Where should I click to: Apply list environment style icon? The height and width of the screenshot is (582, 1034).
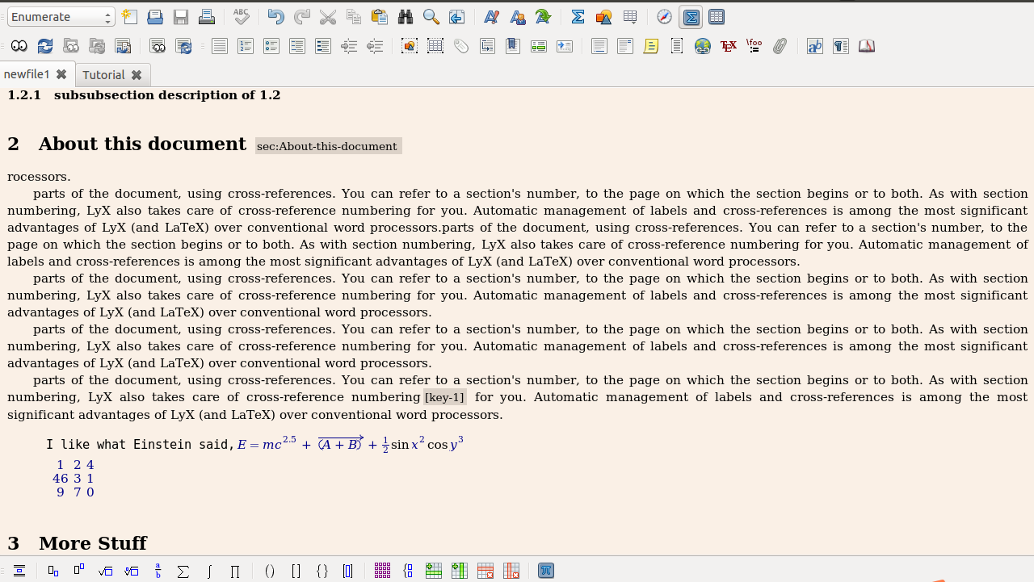pos(296,46)
